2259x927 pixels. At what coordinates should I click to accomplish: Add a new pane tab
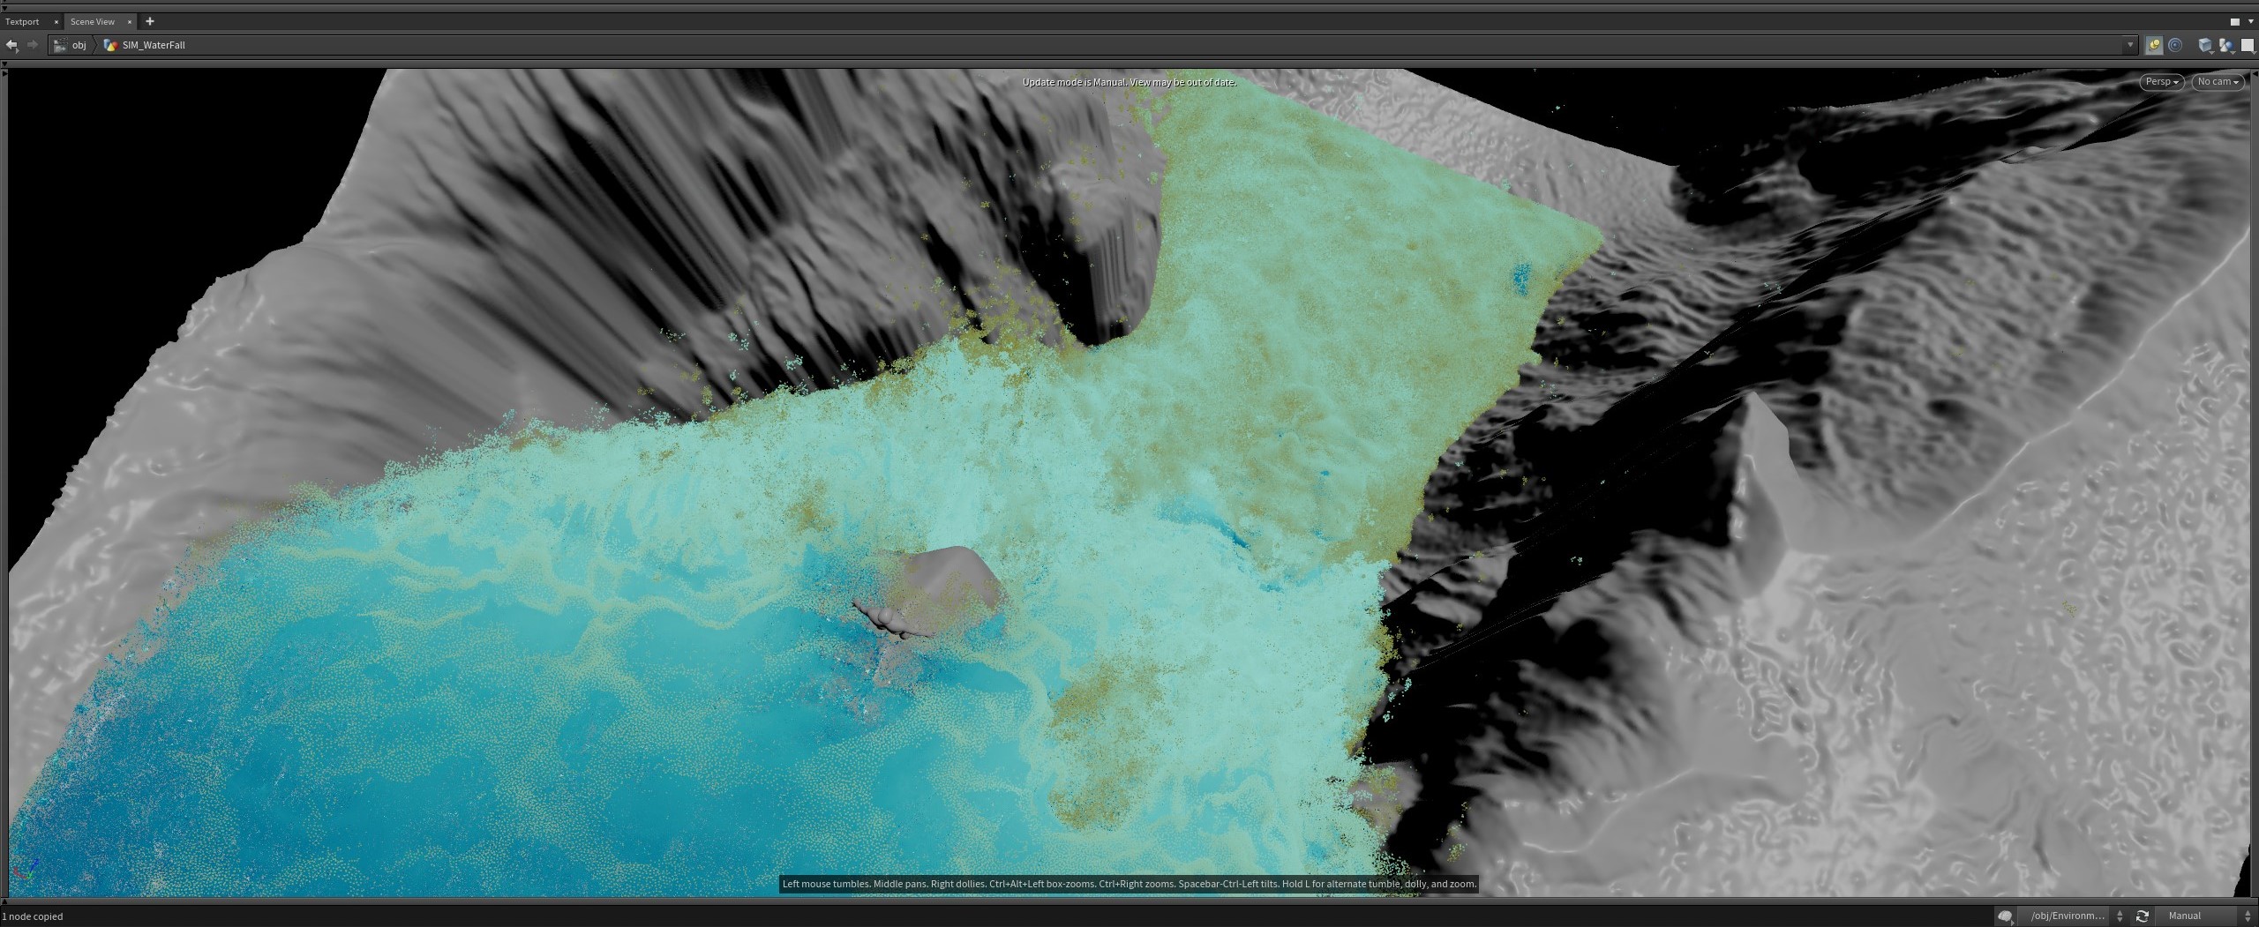pyautogui.click(x=149, y=21)
